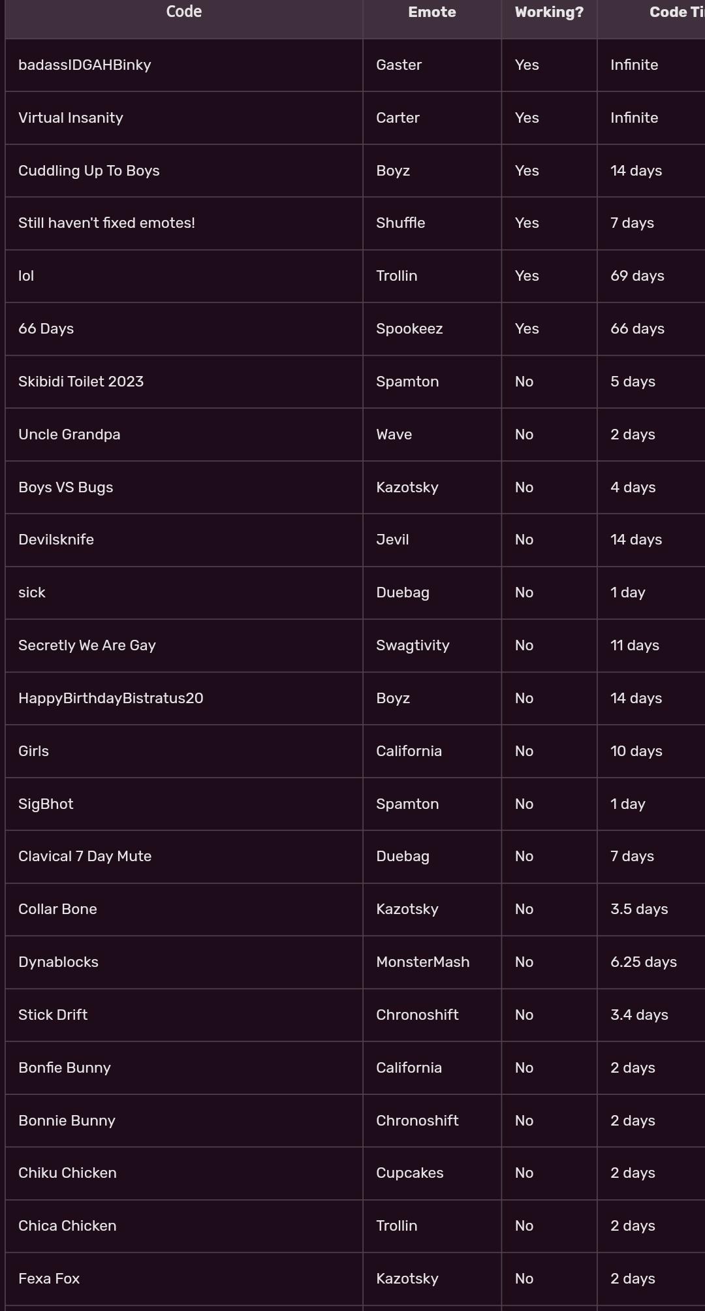Click the Swagtivity emote cell
This screenshot has height=1311, width=705.
point(413,645)
